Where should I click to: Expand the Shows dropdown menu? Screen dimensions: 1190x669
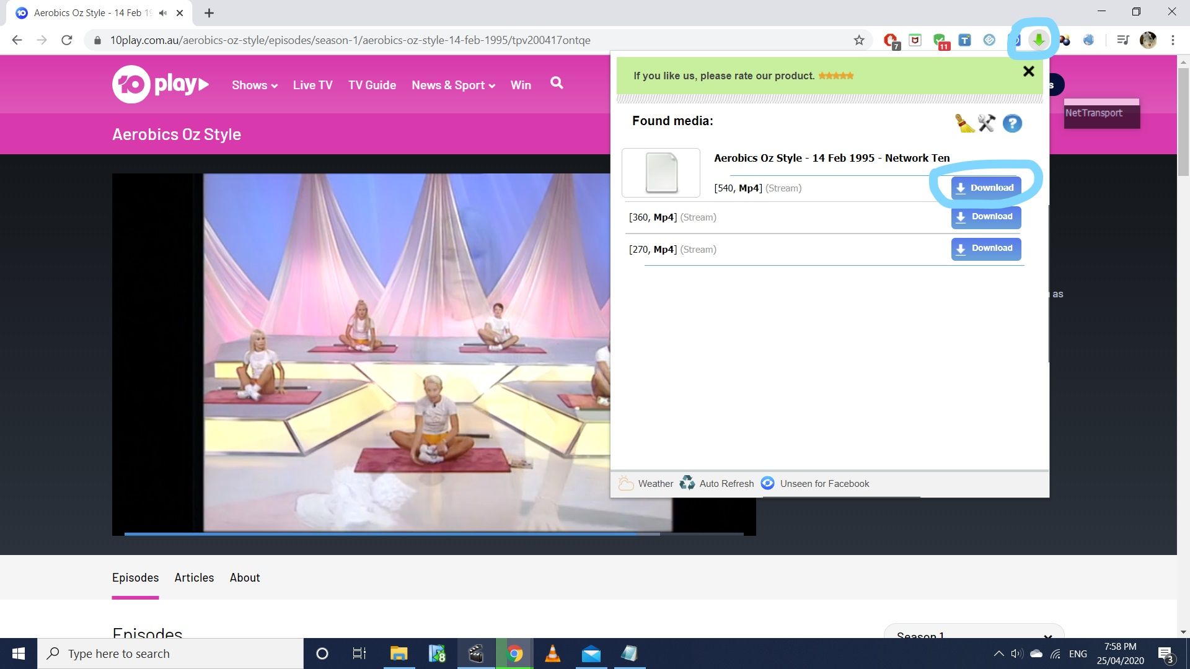254,85
